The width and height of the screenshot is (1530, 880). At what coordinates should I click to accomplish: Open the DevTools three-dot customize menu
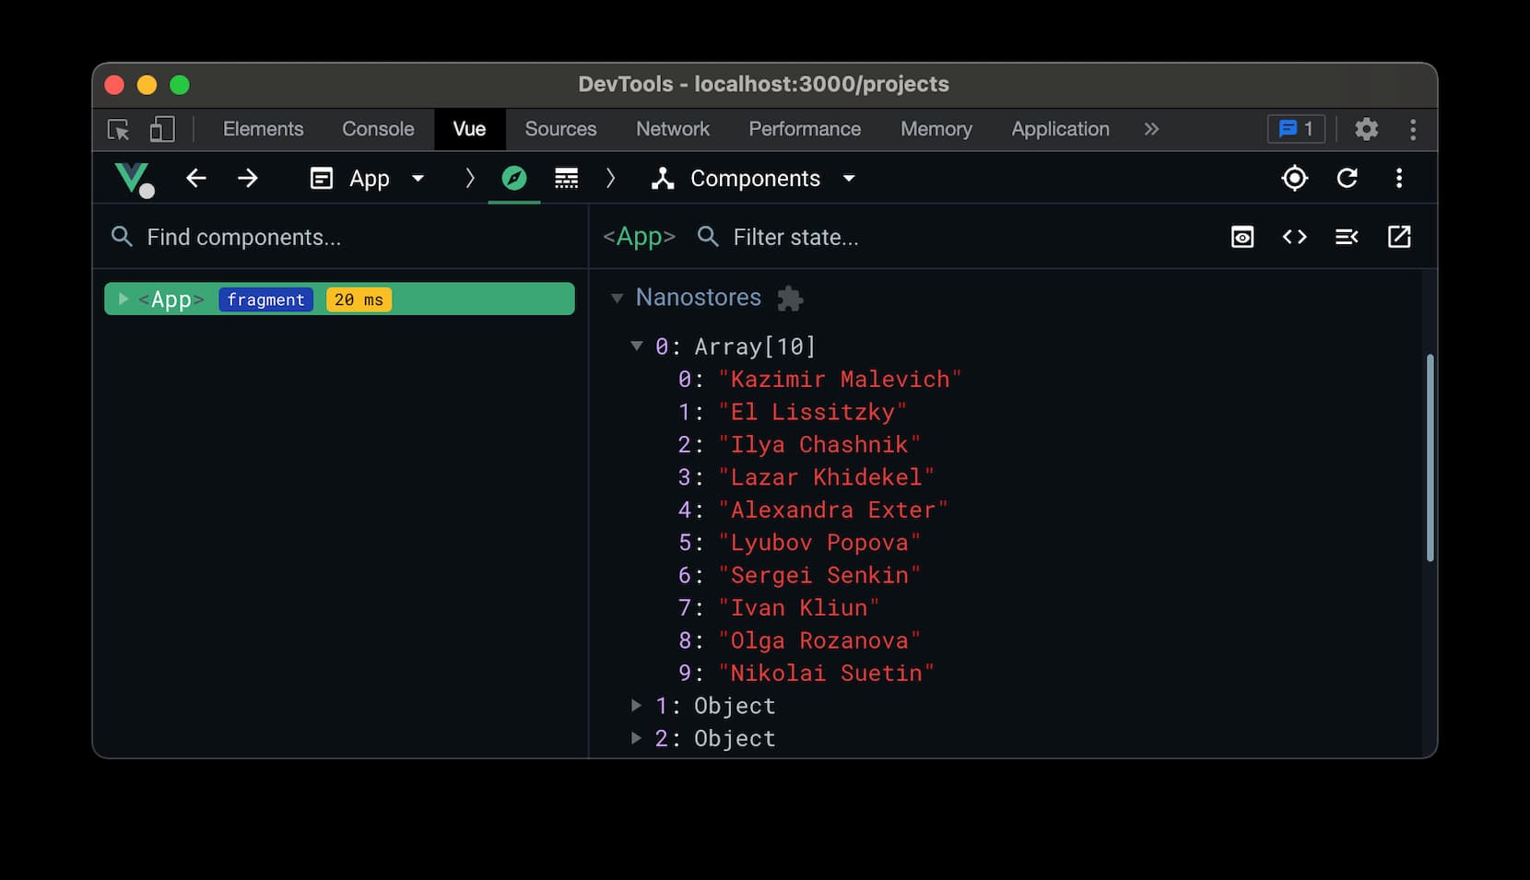click(1412, 129)
